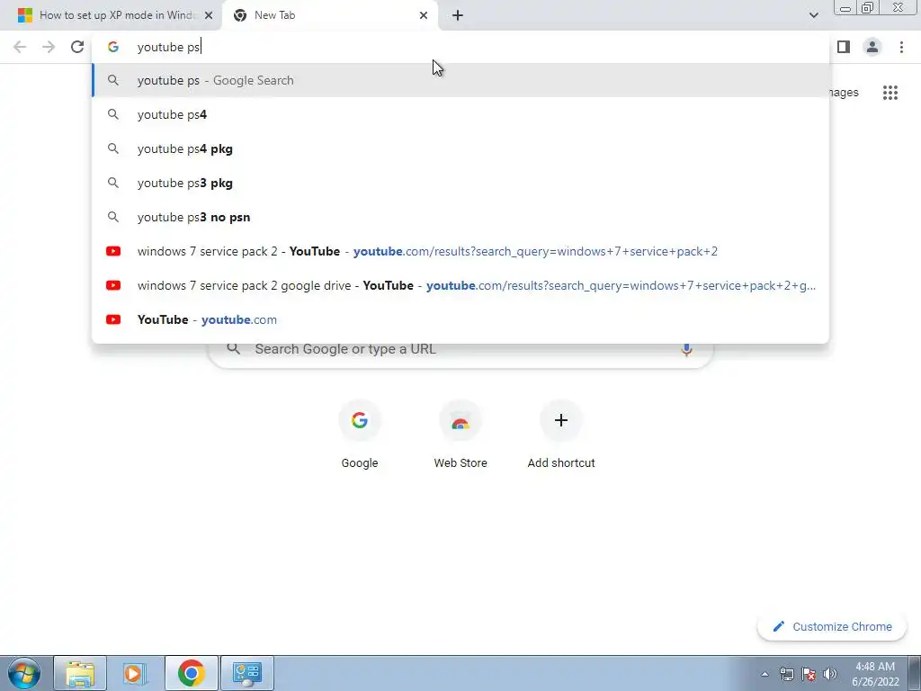Open the Windows Start button

click(24, 673)
